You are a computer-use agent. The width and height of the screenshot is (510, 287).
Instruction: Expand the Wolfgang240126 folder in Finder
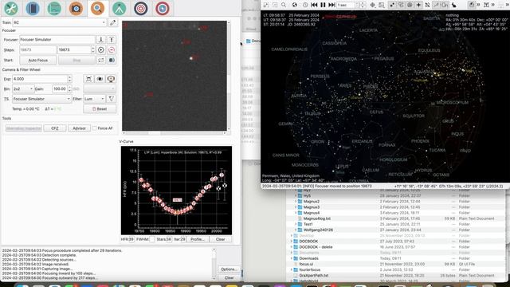pos(296,230)
